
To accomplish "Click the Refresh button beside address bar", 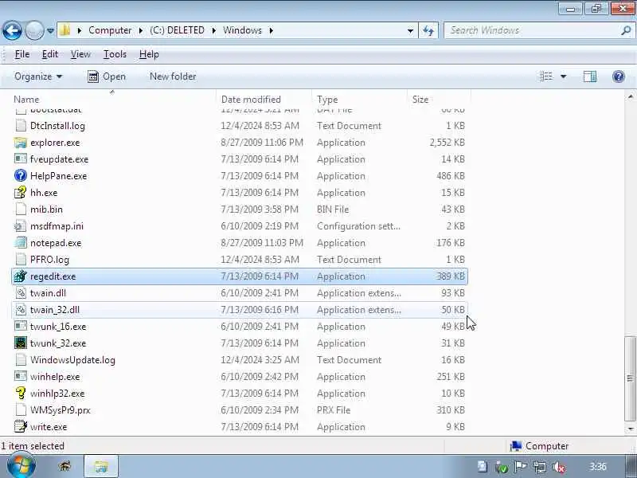I will (x=428, y=30).
